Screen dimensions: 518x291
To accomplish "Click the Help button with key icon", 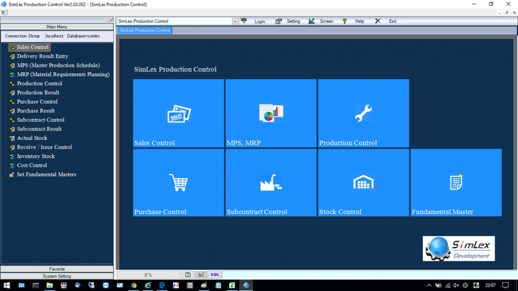I will (353, 21).
